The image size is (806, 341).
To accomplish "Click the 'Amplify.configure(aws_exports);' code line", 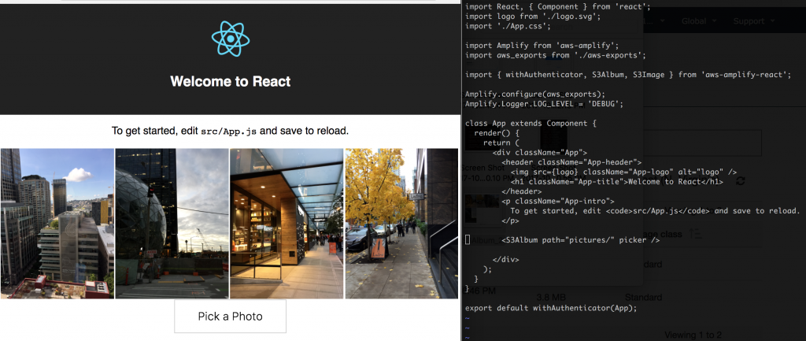I will 535,95.
